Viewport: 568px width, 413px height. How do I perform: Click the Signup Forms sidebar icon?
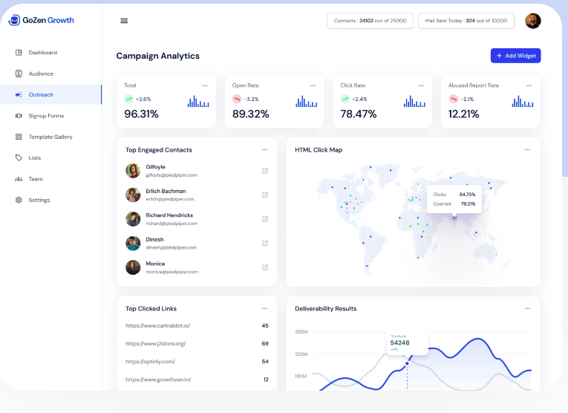[19, 116]
